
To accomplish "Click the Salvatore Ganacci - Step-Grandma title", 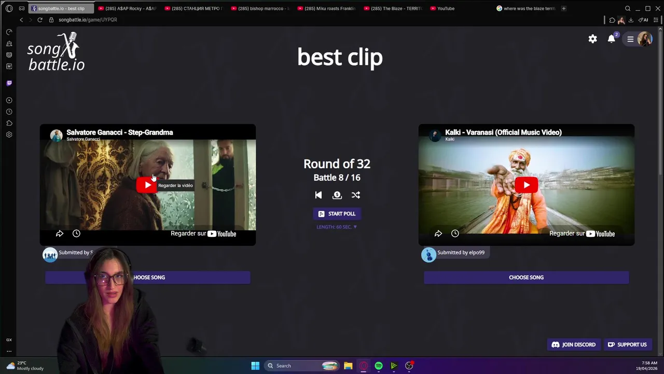I will pyautogui.click(x=120, y=132).
